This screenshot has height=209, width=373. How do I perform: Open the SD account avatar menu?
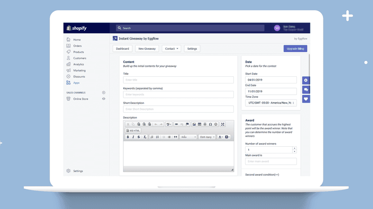pyautogui.click(x=277, y=28)
